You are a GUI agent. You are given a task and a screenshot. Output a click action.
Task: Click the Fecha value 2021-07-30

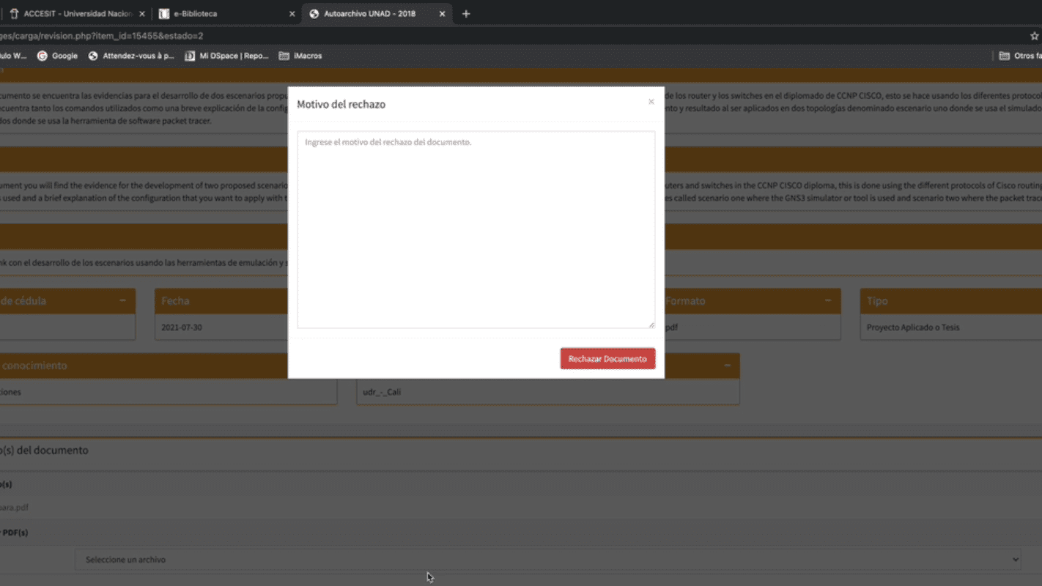pos(182,327)
